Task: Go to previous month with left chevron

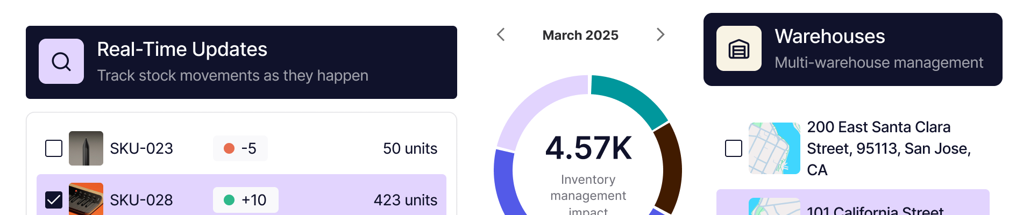Action: [501, 35]
